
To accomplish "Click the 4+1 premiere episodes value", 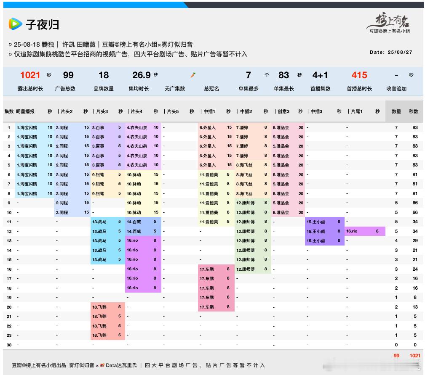I will pos(320,75).
